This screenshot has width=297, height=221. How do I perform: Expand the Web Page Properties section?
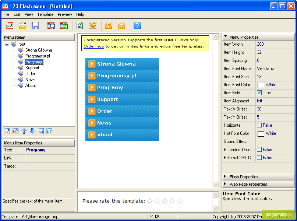[x=225, y=184]
